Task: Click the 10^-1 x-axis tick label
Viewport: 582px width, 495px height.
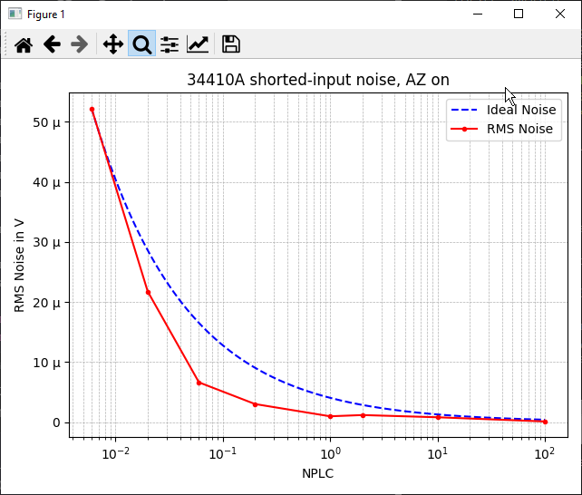Action: point(223,453)
